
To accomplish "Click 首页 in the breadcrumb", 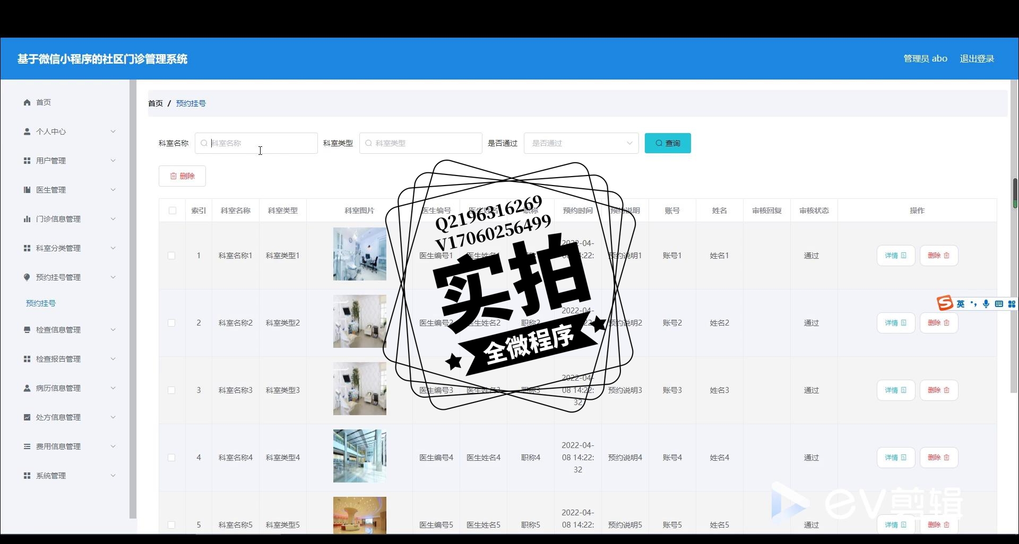I will [x=156, y=103].
